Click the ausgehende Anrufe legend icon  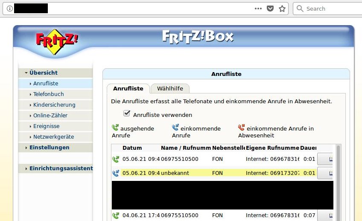pos(115,128)
